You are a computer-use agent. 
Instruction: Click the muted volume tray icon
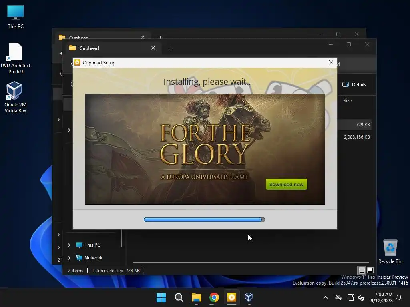361,297
